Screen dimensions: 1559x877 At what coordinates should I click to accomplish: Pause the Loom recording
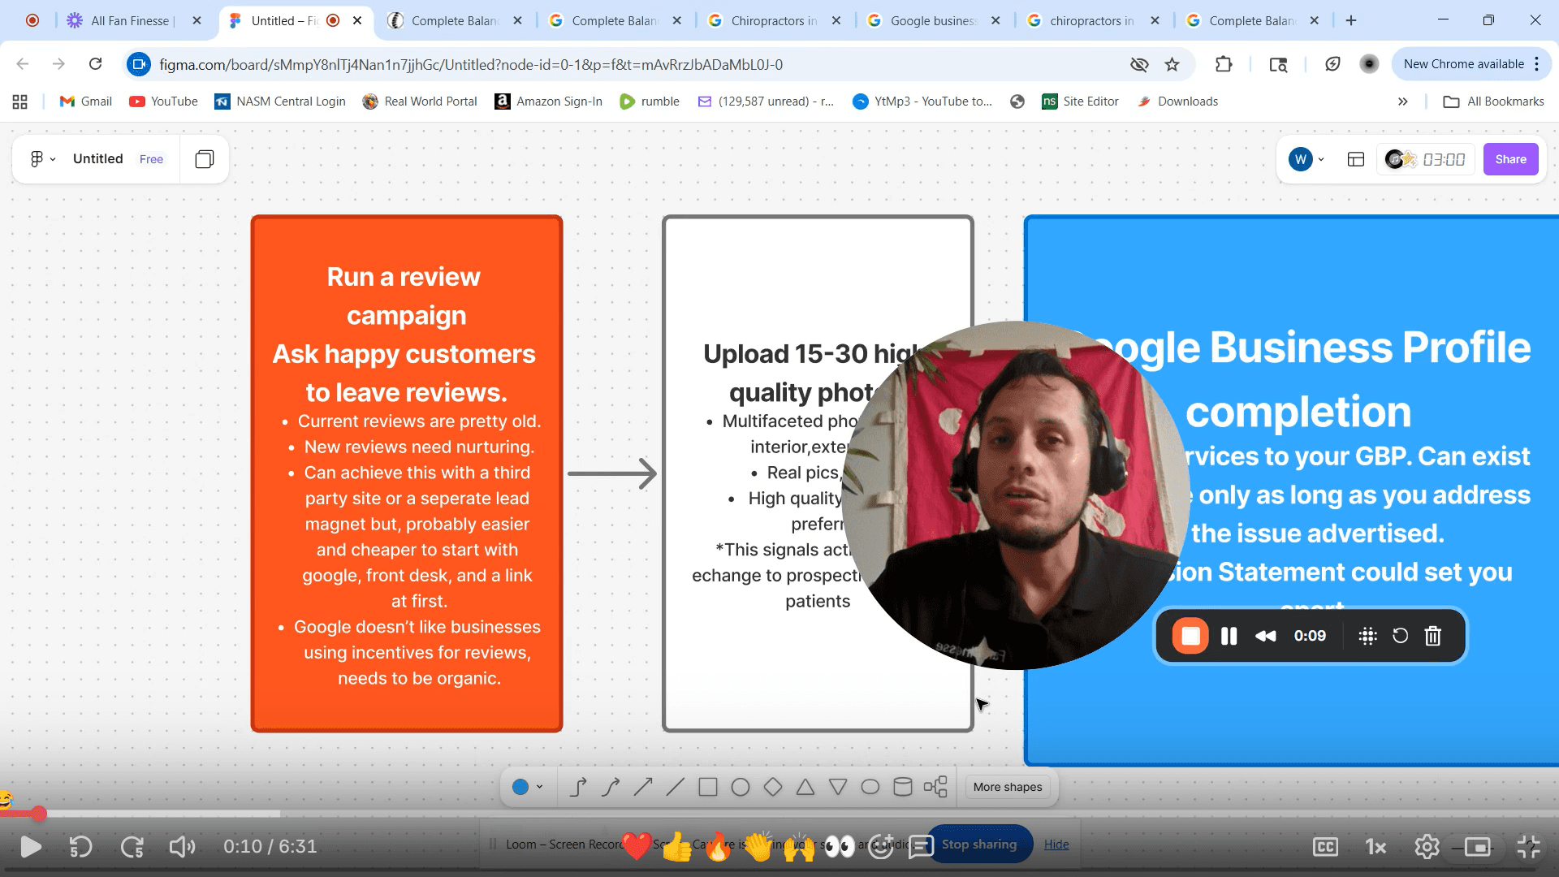click(x=1229, y=636)
